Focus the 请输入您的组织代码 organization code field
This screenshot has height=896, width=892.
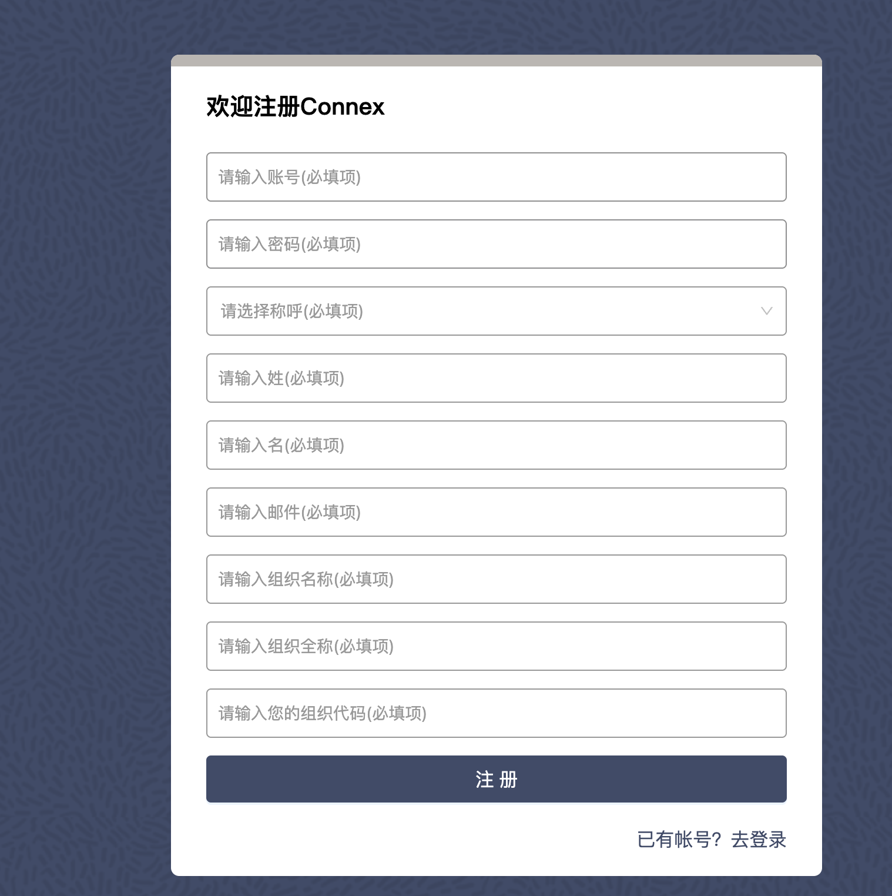496,713
